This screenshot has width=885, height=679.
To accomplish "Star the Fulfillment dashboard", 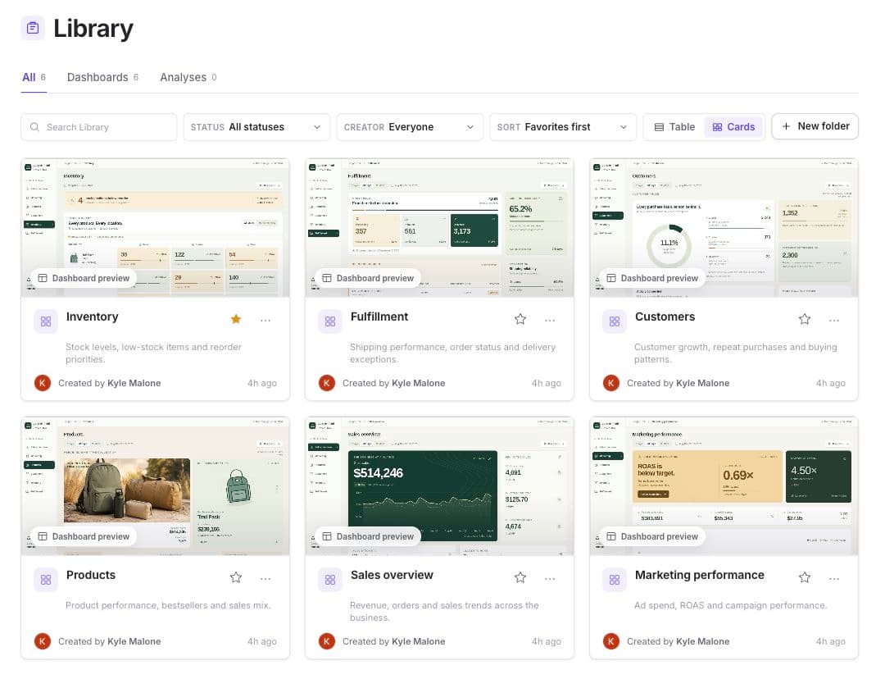I will coord(520,319).
